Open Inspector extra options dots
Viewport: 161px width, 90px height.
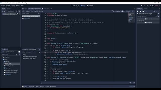point(146,11)
